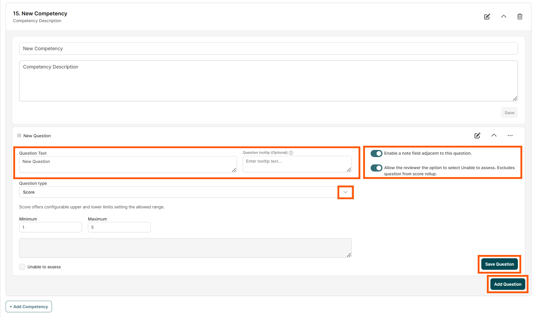
Task: Click into the Question Text field
Action: point(128,164)
